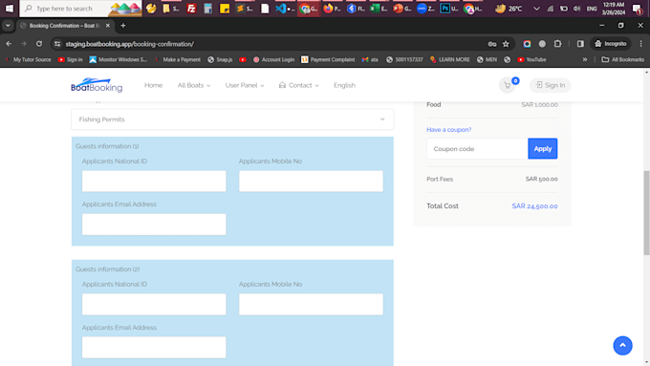Viewport: 650px width, 366px height.
Task: Show more bookmarks with double chevron
Action: 584,59
